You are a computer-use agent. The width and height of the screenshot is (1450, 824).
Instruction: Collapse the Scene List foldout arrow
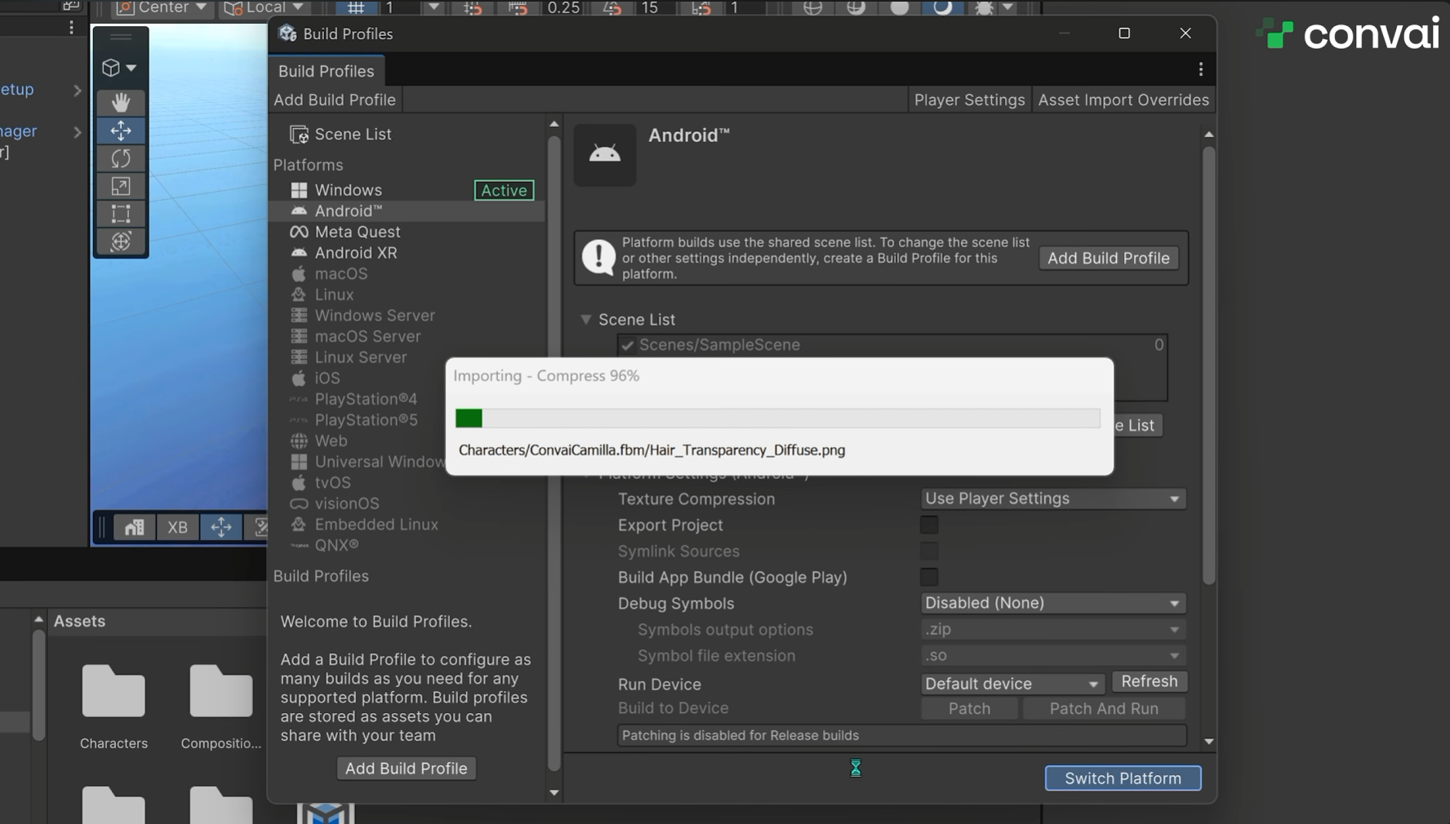coord(585,320)
